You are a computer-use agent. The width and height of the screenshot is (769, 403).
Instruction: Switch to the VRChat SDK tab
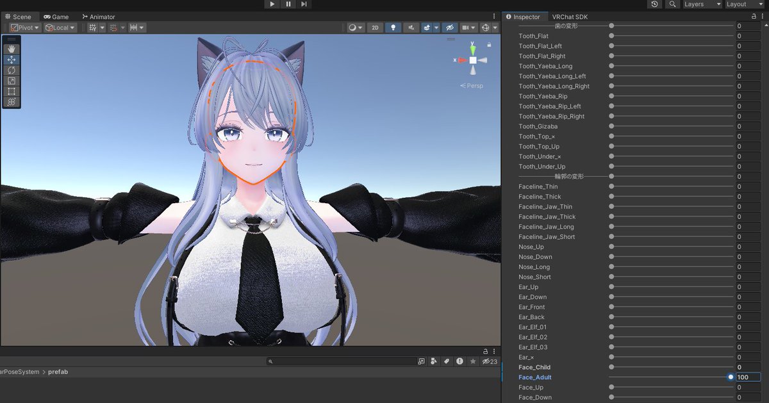570,17
